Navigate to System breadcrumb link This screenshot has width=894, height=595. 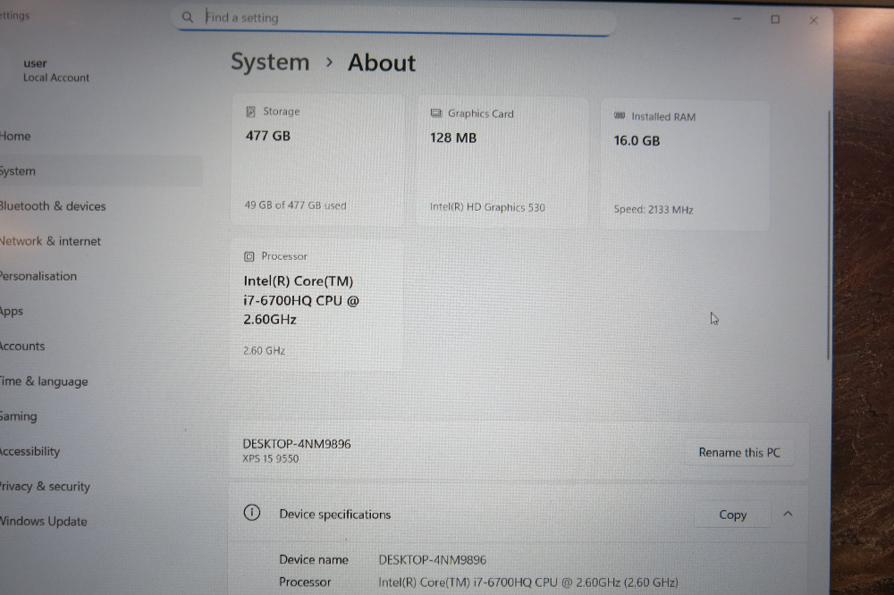pos(270,63)
